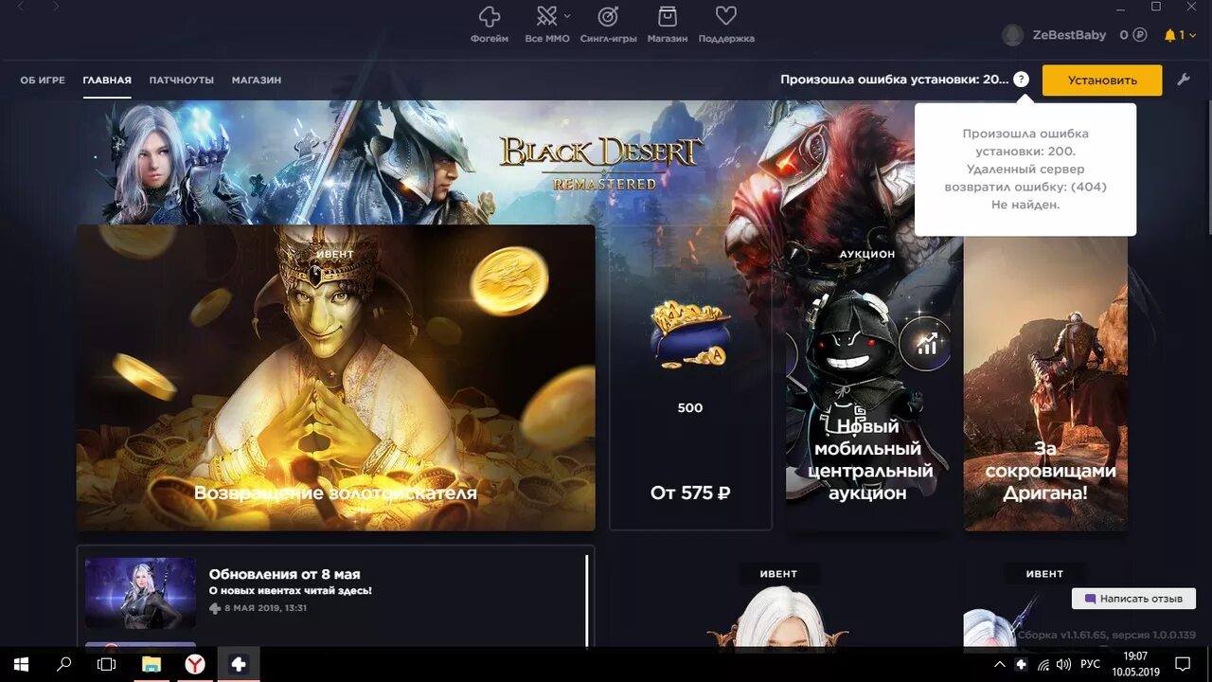Screen dimensions: 1212x682
Task: Open the Магазин shop icon in top bar
Action: (668, 16)
